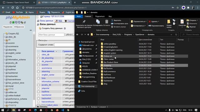Click Copy path (Скопировать путь)
This screenshot has height=112, width=200.
pyautogui.click(x=119, y=24)
